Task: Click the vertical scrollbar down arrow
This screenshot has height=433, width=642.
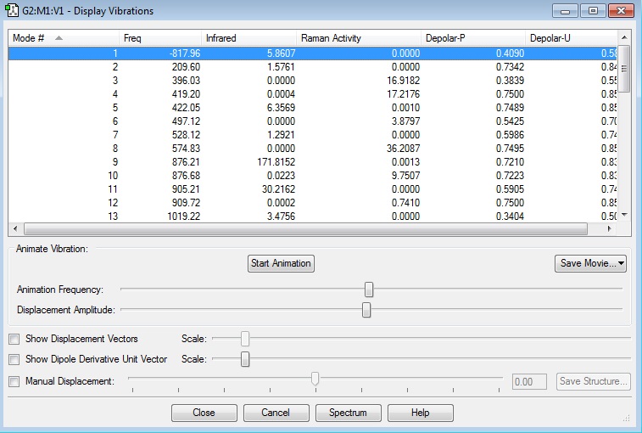Action: [x=624, y=215]
